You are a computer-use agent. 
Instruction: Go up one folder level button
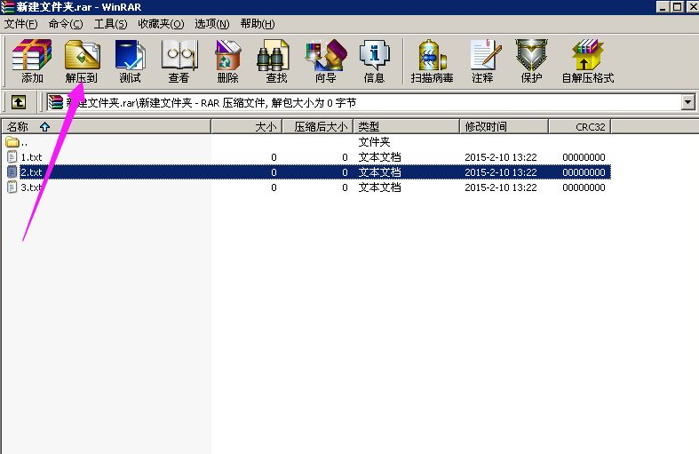[18, 103]
